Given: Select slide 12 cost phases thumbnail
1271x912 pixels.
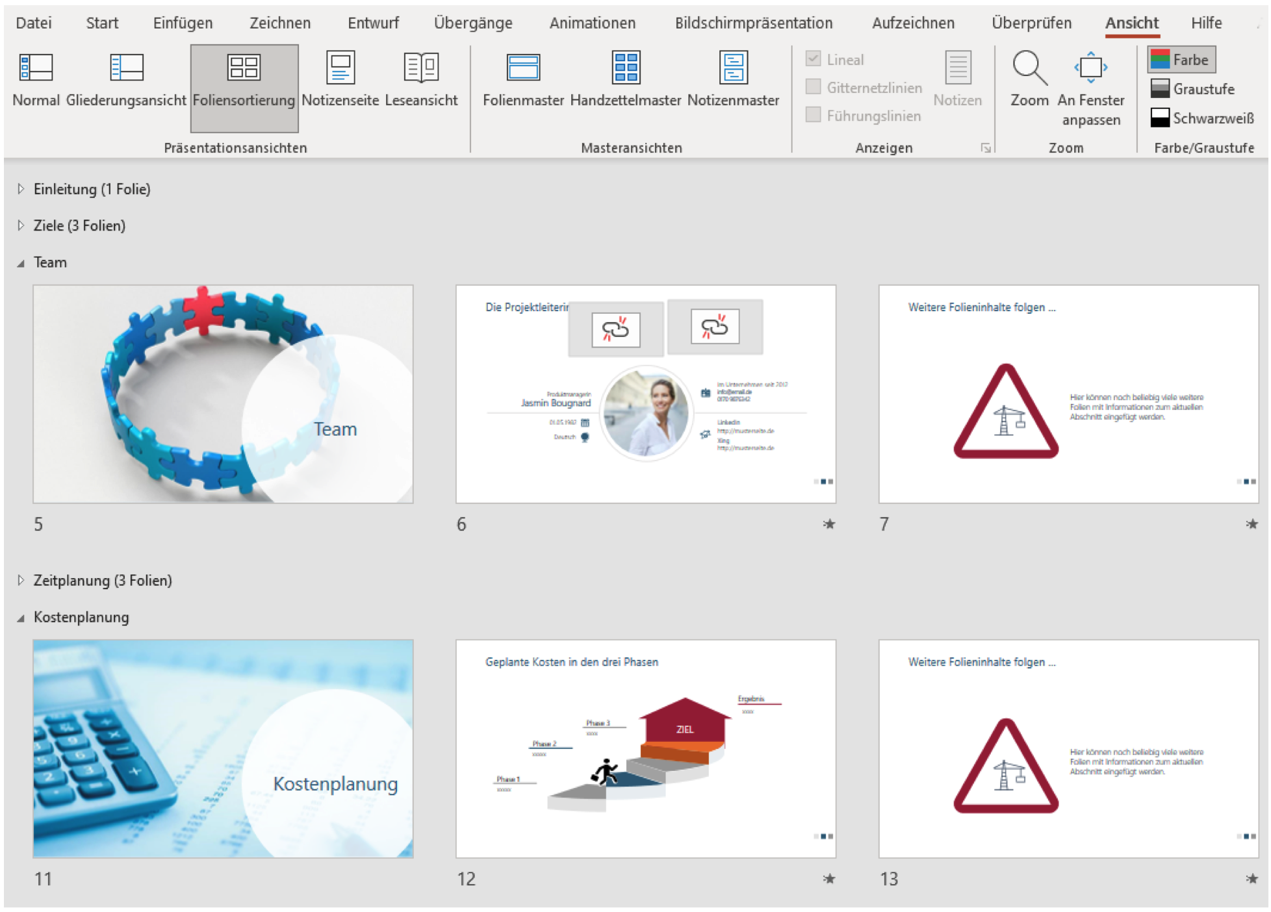Looking at the screenshot, I should click(x=645, y=748).
